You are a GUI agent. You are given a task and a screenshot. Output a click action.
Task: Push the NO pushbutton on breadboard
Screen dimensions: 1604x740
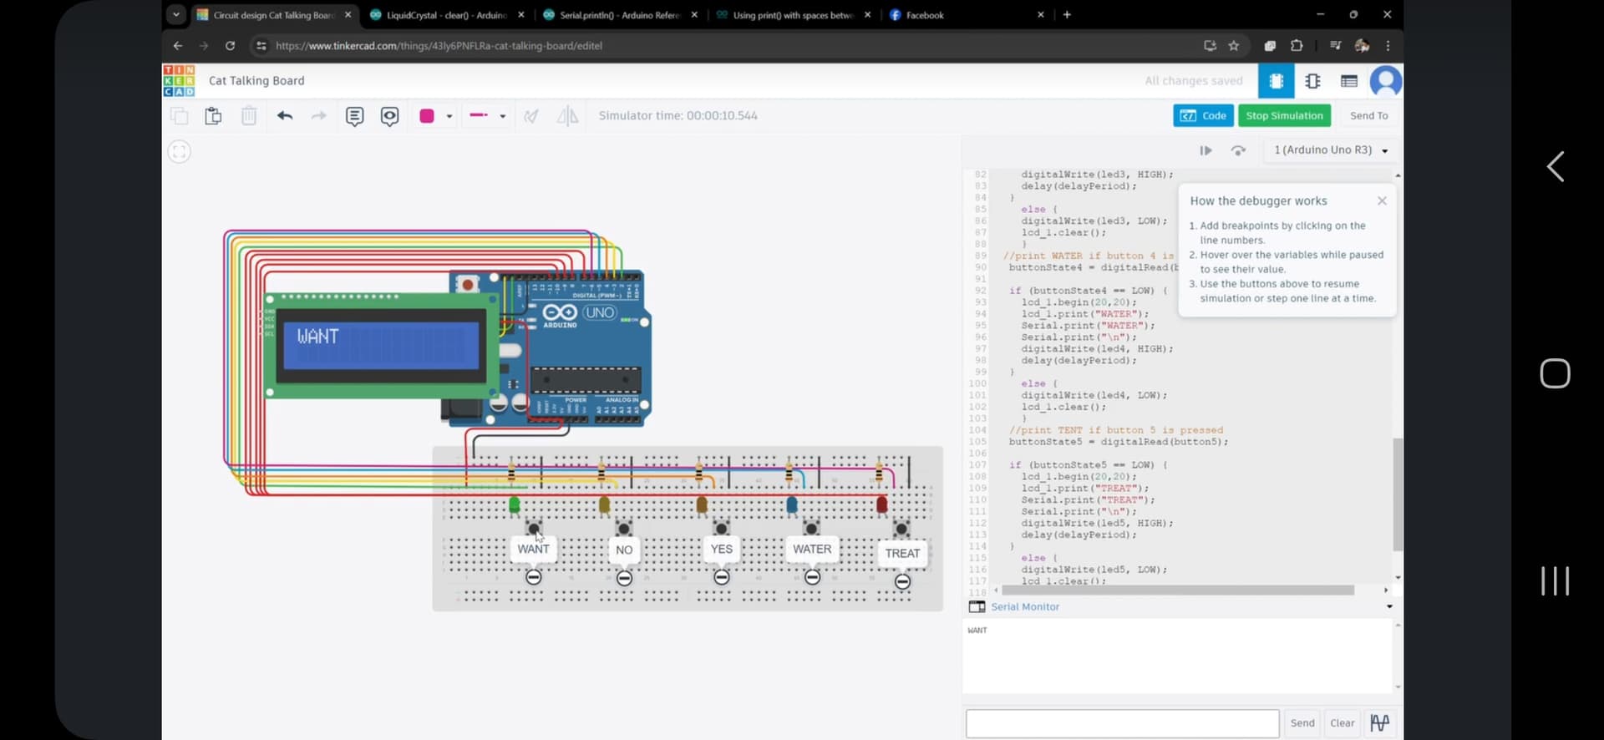(x=624, y=529)
